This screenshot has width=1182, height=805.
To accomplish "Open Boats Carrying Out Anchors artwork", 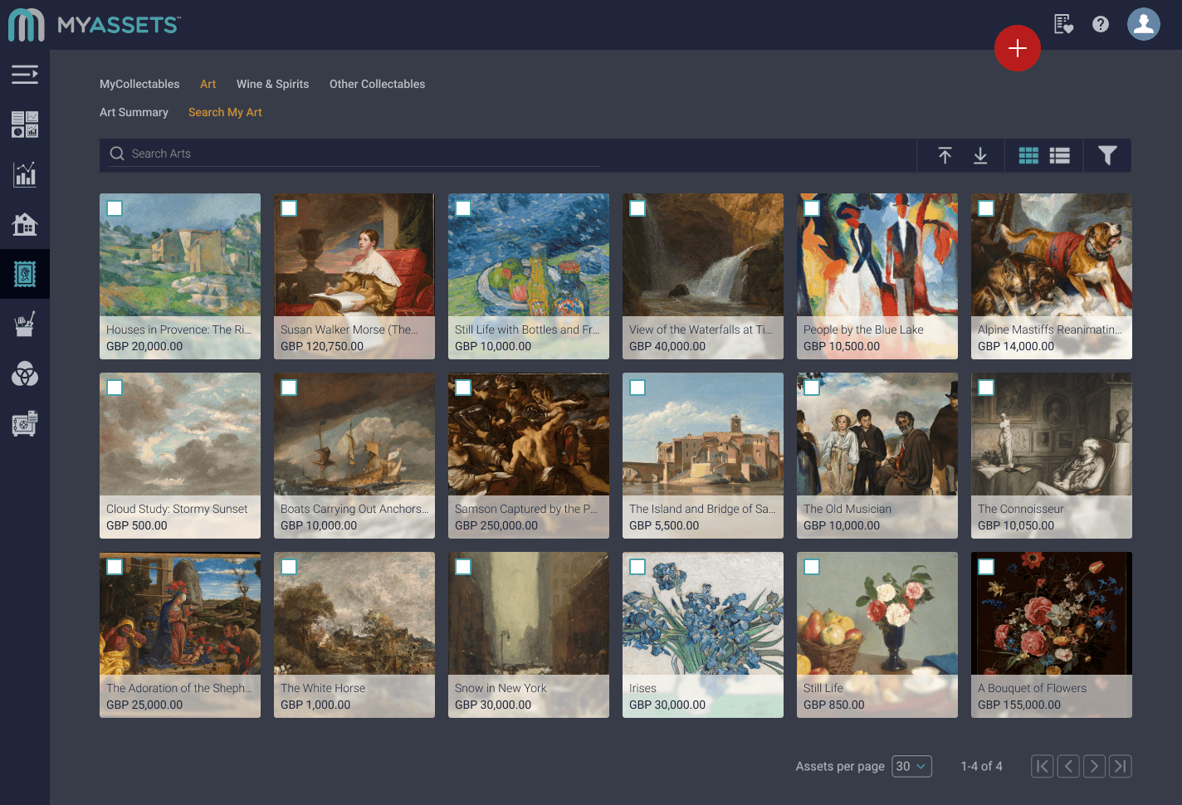I will 354,456.
